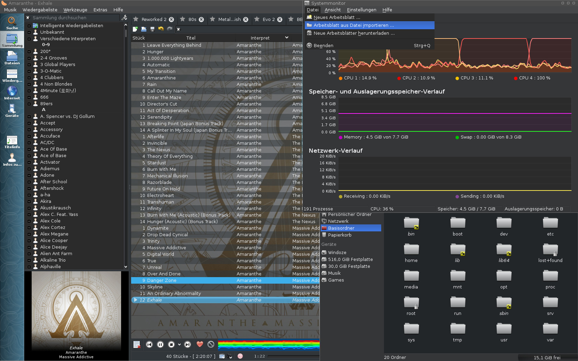Open stop-after options dropdown arrow
This screenshot has height=361, width=578.
[x=179, y=344]
